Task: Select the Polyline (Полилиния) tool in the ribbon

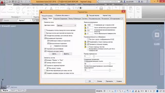Action: pos(11,10)
